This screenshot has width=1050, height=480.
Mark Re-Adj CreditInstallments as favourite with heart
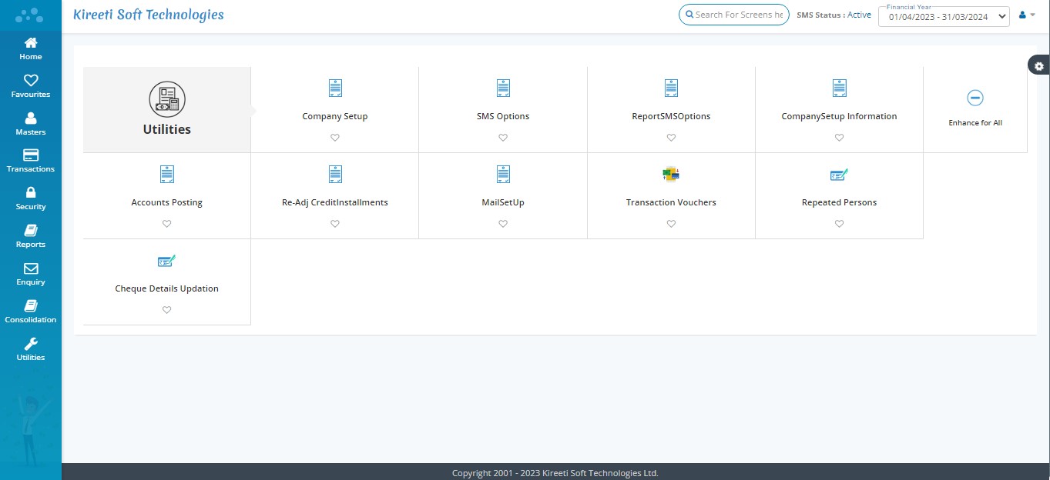point(335,224)
